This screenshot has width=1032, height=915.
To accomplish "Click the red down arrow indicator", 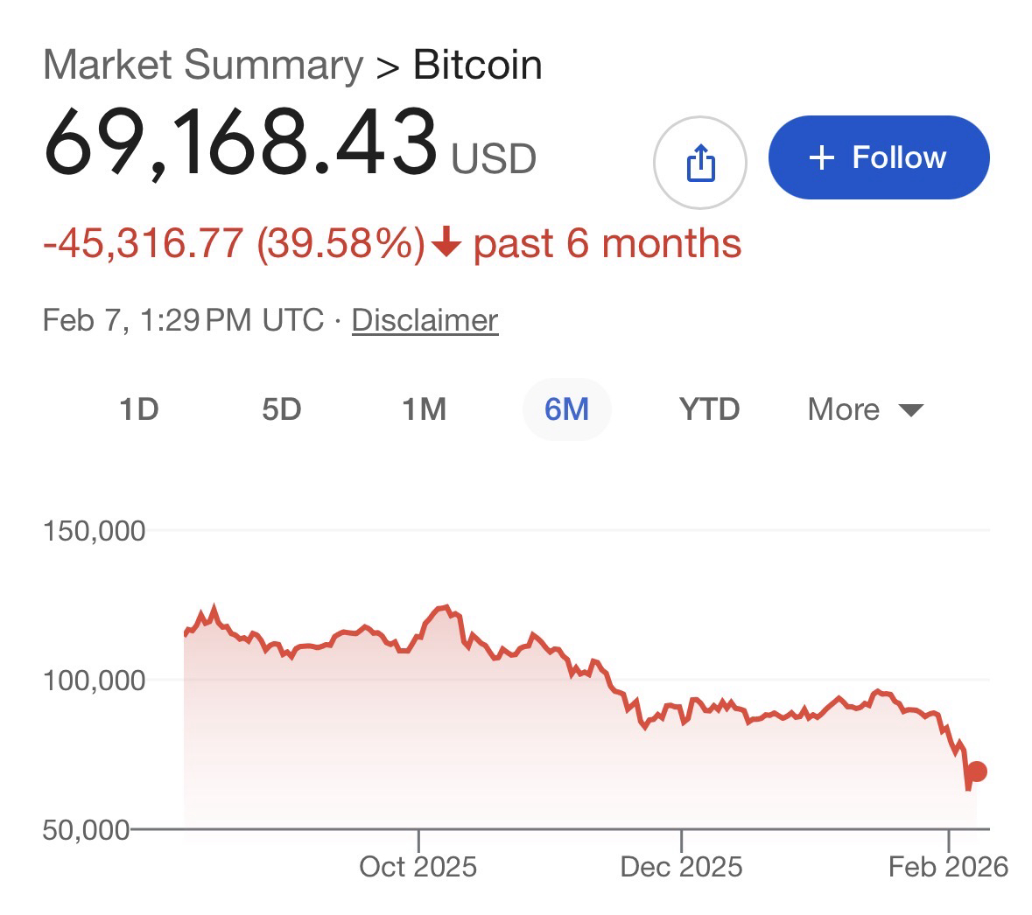I will 446,242.
